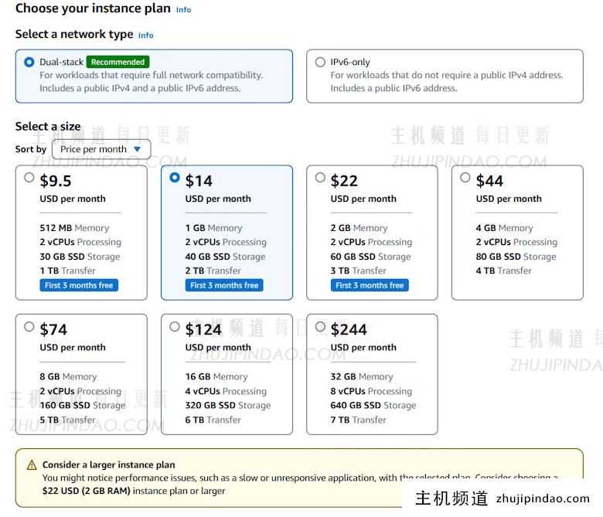Pick the $14 per month plan
Image resolution: width=603 pixels, height=517 pixels.
175,178
